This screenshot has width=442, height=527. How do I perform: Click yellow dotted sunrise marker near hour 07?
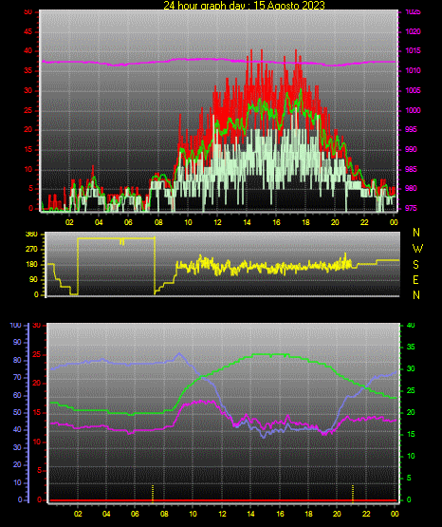click(153, 494)
